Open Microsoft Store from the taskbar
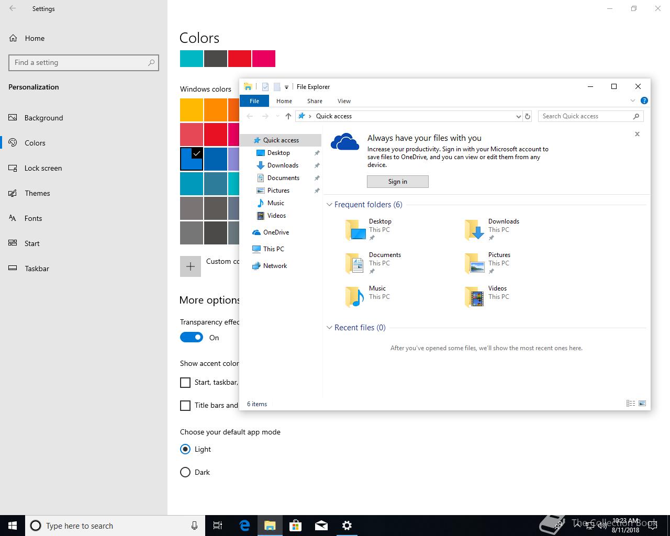Image resolution: width=670 pixels, height=536 pixels. pyautogui.click(x=296, y=526)
